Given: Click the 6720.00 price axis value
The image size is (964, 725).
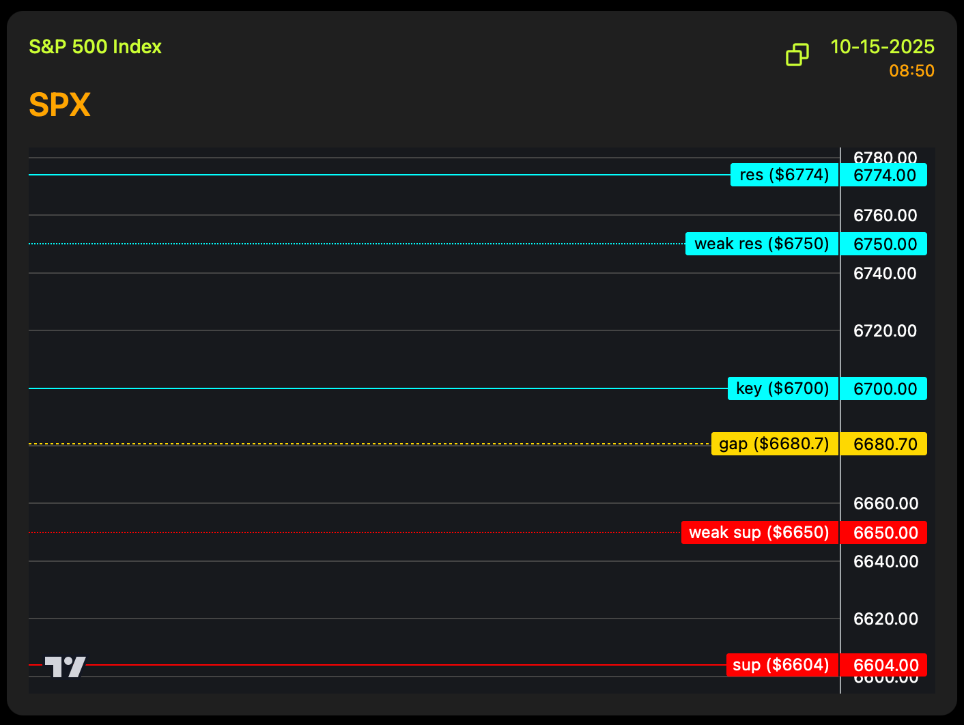Looking at the screenshot, I should (885, 330).
